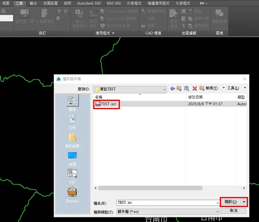This screenshot has width=259, height=222.
Task: Select the TEST .scr file row
Action: click(170, 104)
